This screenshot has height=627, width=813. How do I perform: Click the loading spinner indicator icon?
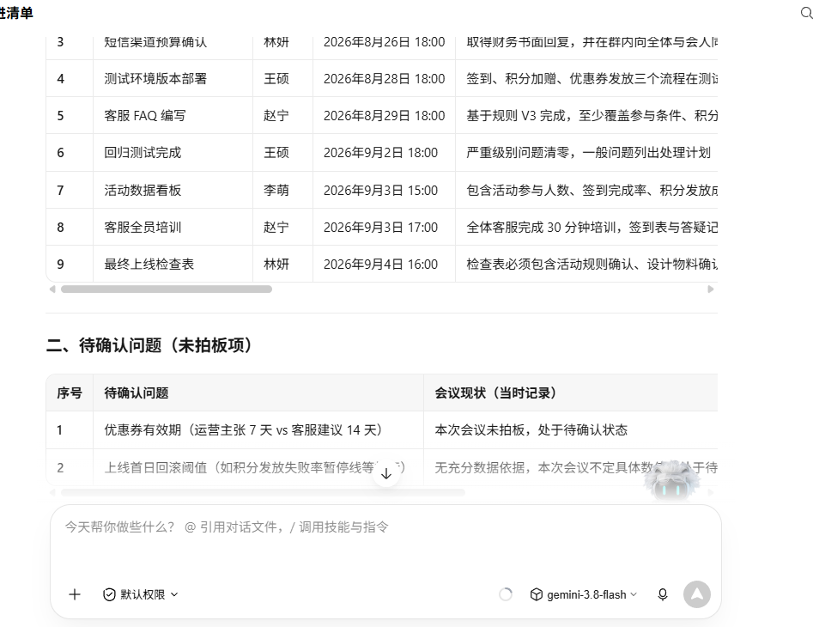[506, 594]
